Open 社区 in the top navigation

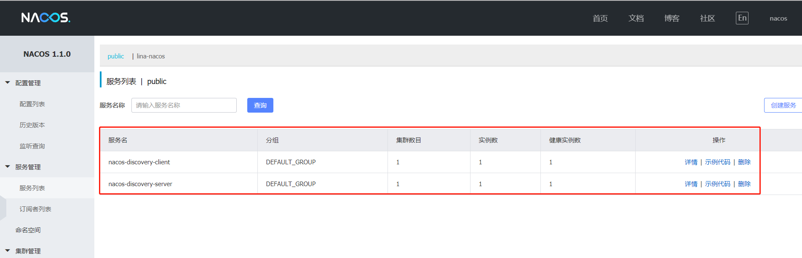pyautogui.click(x=708, y=18)
